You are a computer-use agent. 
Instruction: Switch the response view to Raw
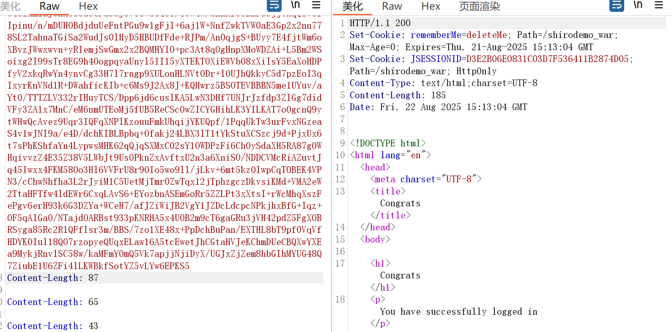pyautogui.click(x=392, y=6)
